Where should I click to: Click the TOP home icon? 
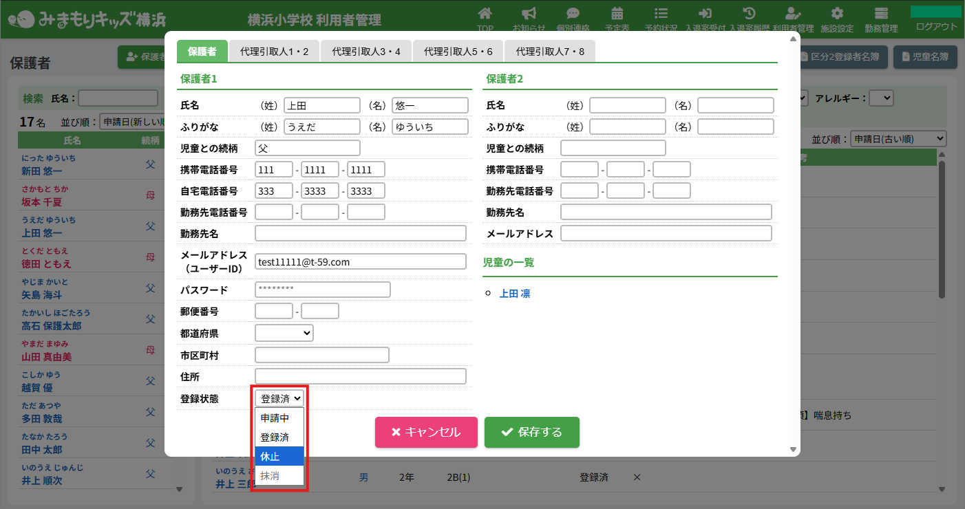point(485,14)
